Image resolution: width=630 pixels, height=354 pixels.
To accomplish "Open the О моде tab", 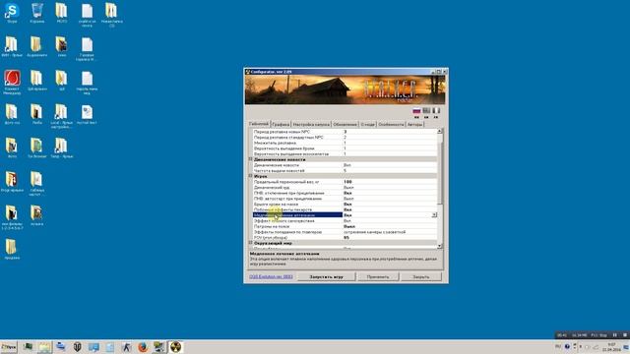I will (367, 125).
